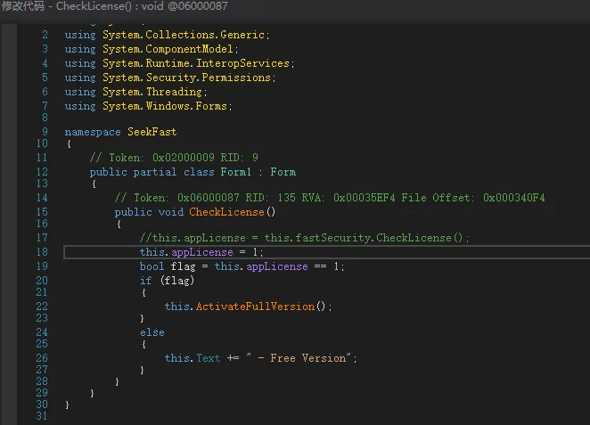Click 'System.Threading' on line 6

(x=152, y=92)
